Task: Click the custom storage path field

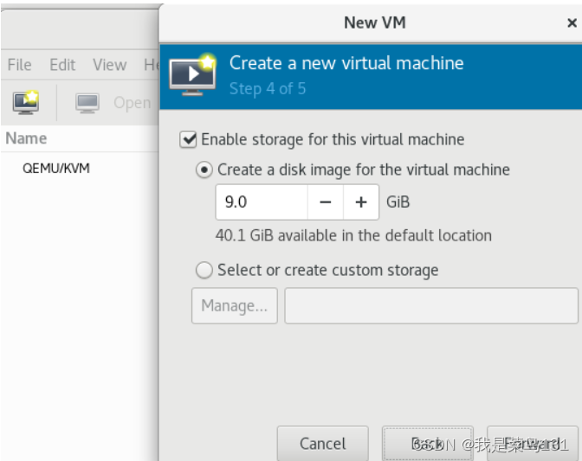Action: click(x=431, y=305)
